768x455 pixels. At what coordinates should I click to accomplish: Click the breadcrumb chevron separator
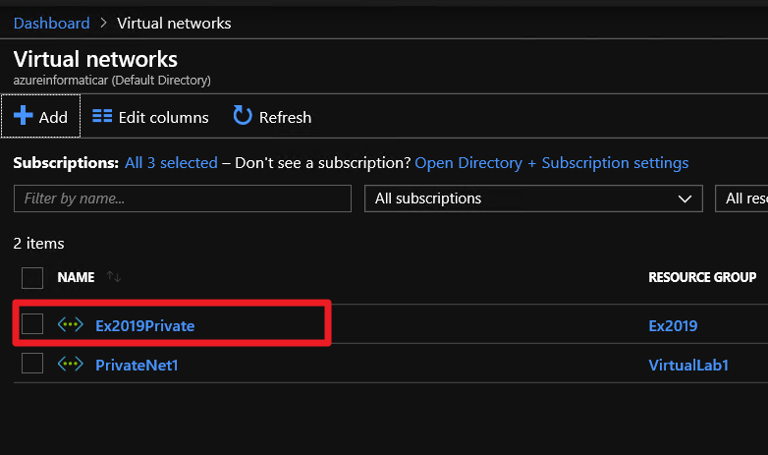(103, 23)
